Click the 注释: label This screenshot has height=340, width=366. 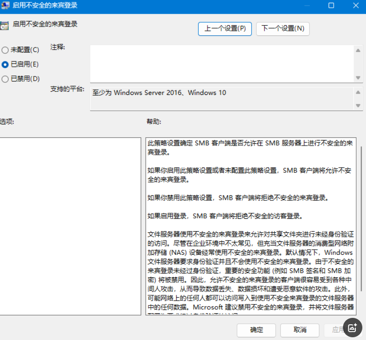pyautogui.click(x=58, y=47)
